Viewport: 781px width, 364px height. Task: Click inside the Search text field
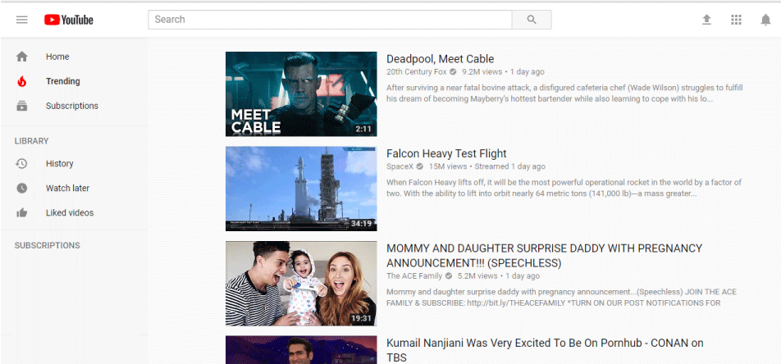pos(330,20)
